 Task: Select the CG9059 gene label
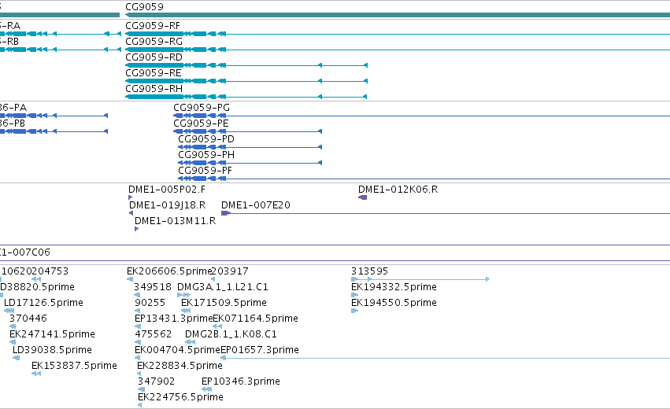pos(144,7)
